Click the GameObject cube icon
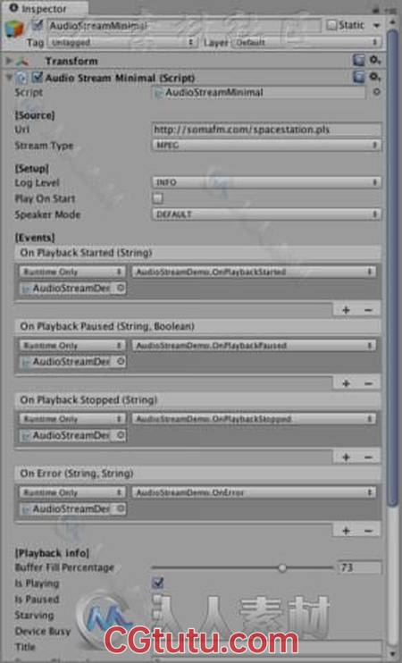Viewport: 402px width, 663px height. click(14, 30)
